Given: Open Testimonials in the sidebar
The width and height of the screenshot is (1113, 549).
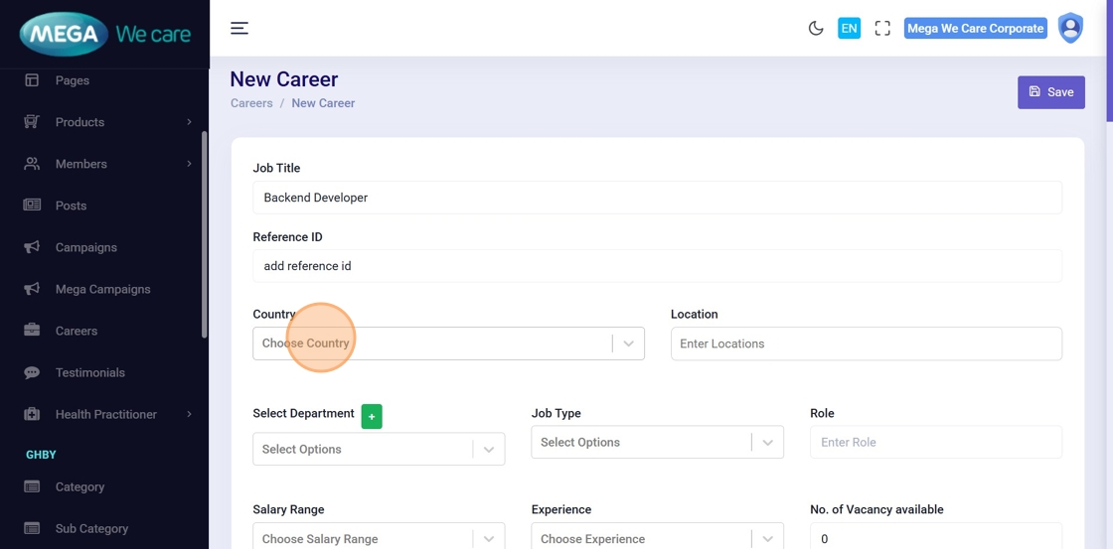Looking at the screenshot, I should point(89,372).
